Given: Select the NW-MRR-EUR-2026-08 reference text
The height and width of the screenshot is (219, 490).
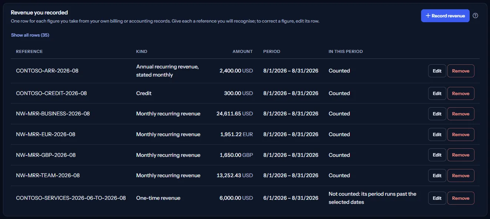Looking at the screenshot, I should [46, 134].
